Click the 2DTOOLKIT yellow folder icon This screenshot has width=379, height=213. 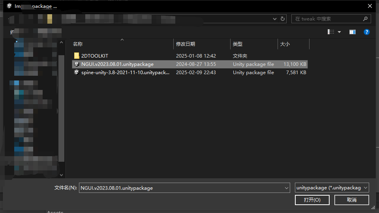(77, 56)
